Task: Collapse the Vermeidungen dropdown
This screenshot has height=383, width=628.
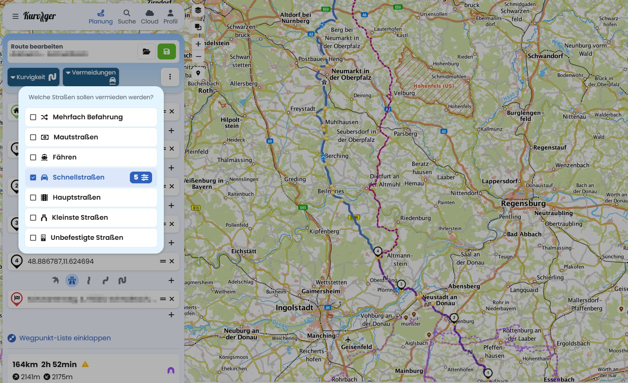Action: pos(91,77)
